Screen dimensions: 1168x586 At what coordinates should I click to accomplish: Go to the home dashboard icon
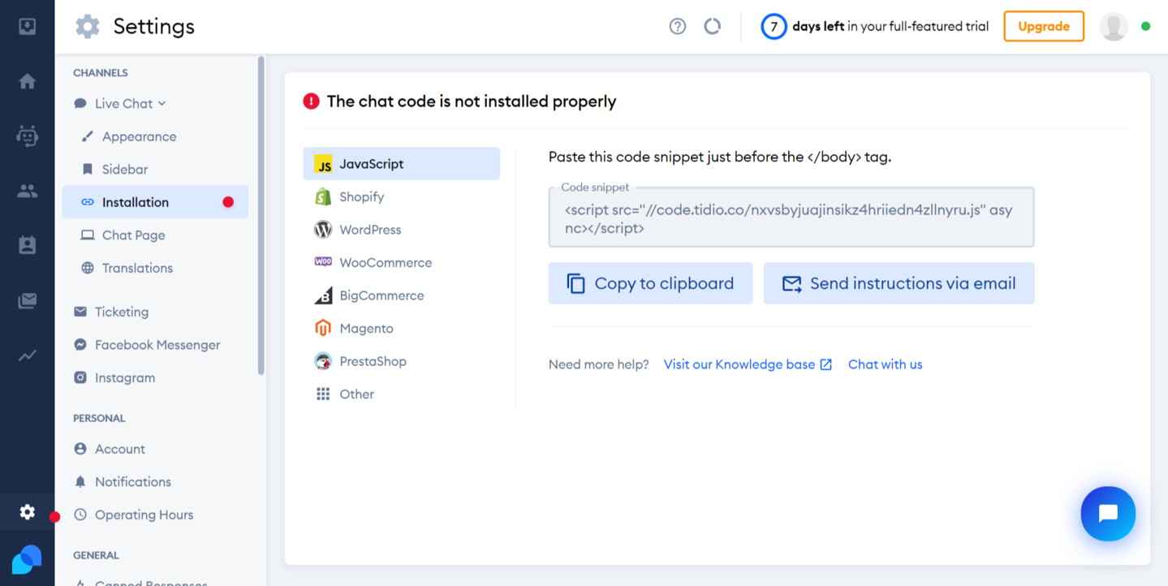pyautogui.click(x=27, y=81)
